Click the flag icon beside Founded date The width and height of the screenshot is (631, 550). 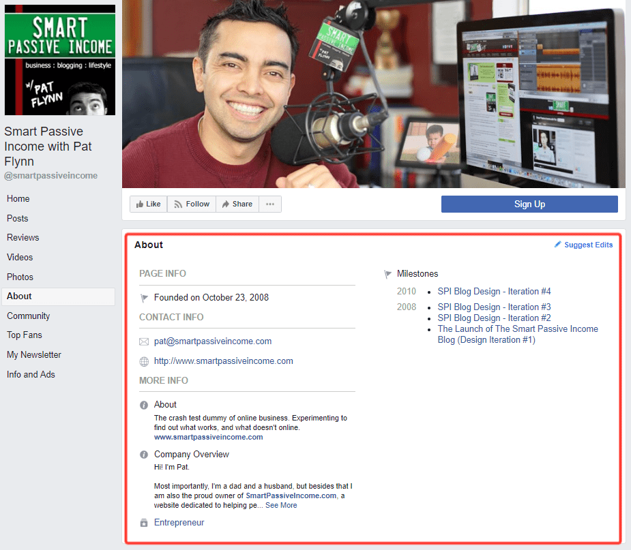(144, 299)
